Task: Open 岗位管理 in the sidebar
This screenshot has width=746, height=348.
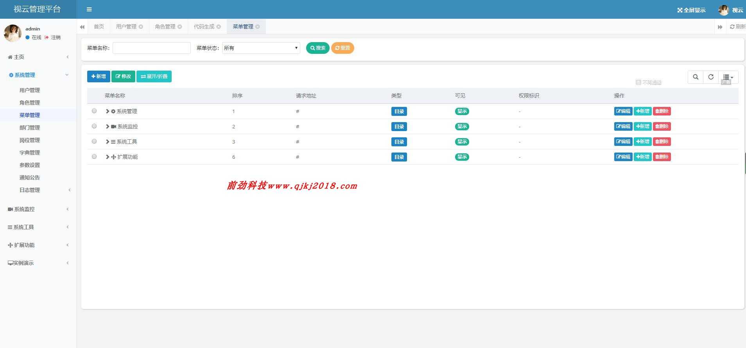Action: click(x=30, y=140)
